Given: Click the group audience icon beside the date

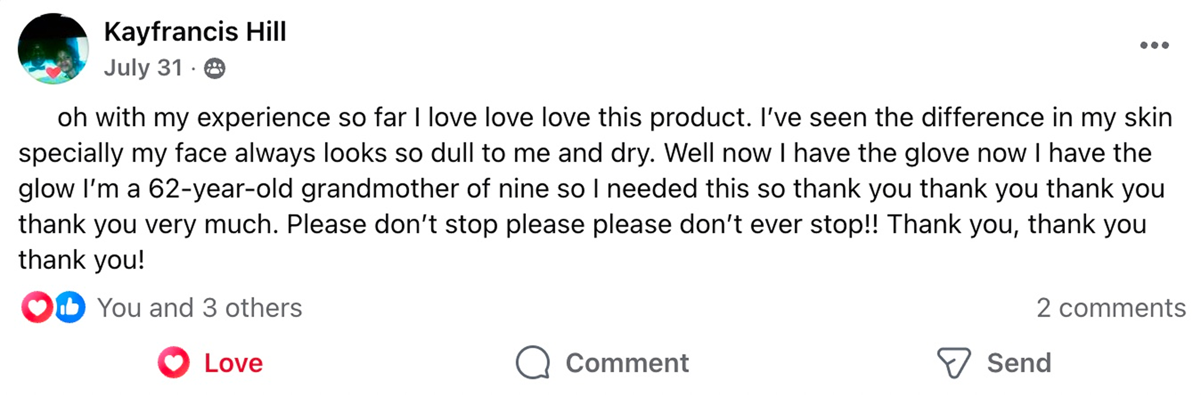Looking at the screenshot, I should point(214,68).
